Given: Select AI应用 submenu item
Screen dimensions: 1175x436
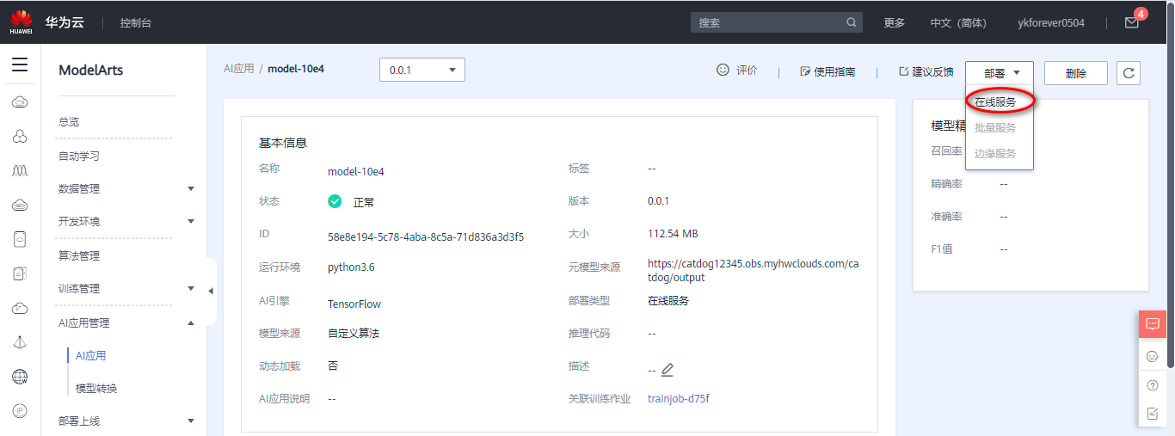Looking at the screenshot, I should (x=91, y=355).
